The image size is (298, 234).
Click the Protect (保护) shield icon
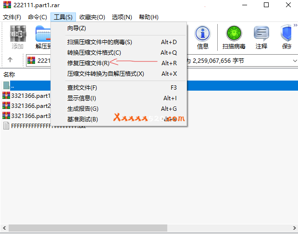click(x=286, y=33)
